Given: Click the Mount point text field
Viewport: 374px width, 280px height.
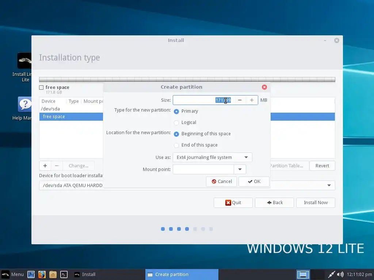Looking at the screenshot, I should (203, 170).
